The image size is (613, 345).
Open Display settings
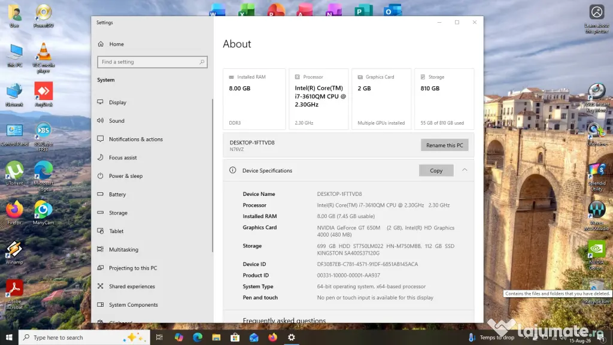tap(153, 102)
